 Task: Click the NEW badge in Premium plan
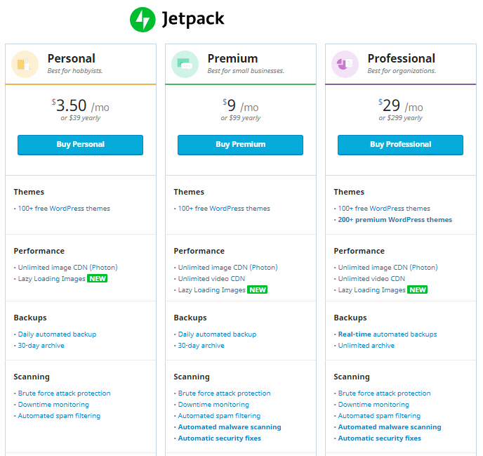[x=257, y=289]
